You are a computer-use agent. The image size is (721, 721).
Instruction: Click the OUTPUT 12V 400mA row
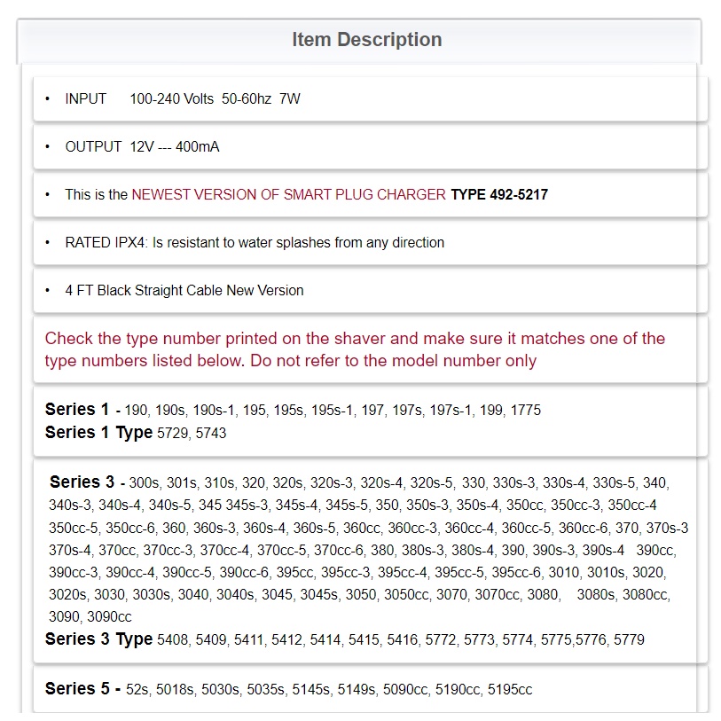(142, 147)
